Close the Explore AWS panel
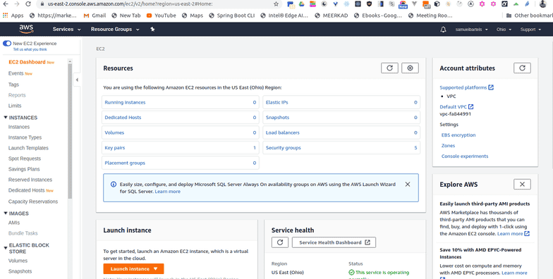Screen dimensions: 553x279 522,185
